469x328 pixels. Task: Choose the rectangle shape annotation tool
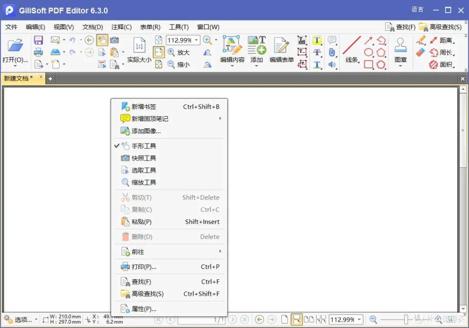tap(369, 64)
